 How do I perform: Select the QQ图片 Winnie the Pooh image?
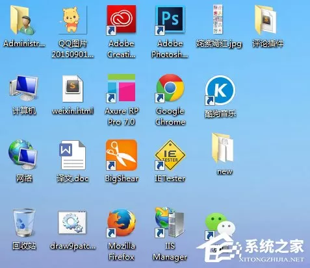tap(73, 20)
